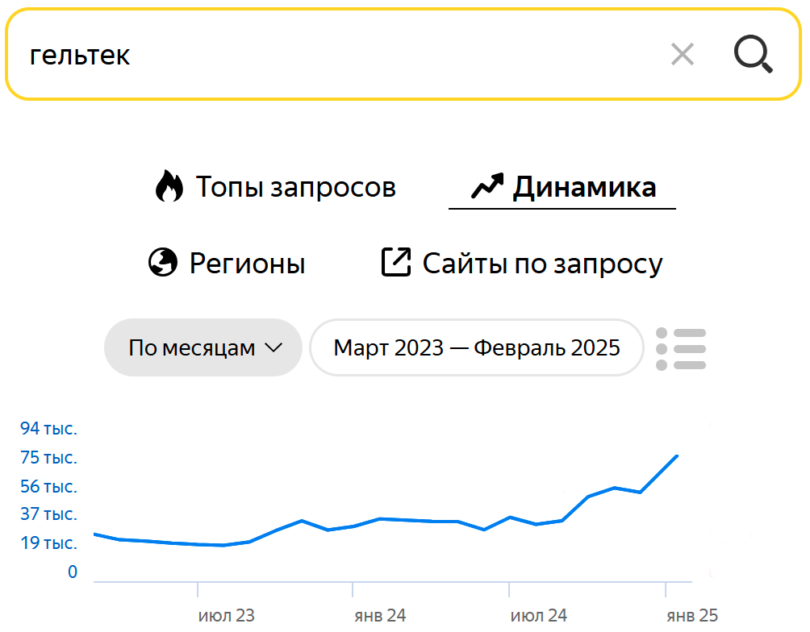The width and height of the screenshot is (810, 632).
Task: Click the magnifying glass search icon
Action: click(754, 54)
